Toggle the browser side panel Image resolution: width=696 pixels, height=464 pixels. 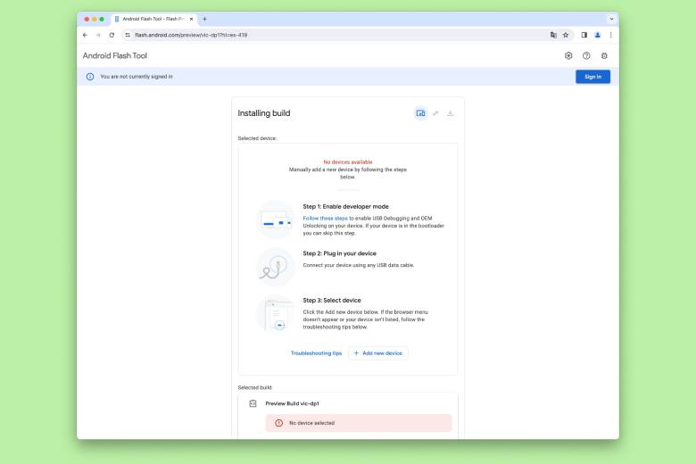pos(584,35)
